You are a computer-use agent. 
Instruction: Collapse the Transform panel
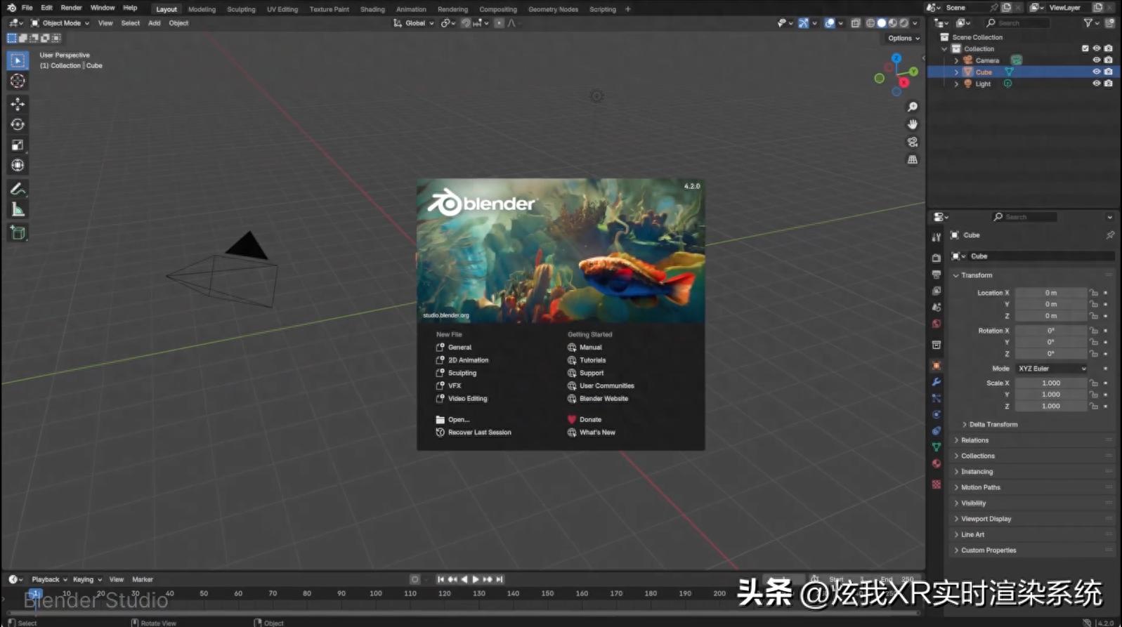(x=977, y=275)
